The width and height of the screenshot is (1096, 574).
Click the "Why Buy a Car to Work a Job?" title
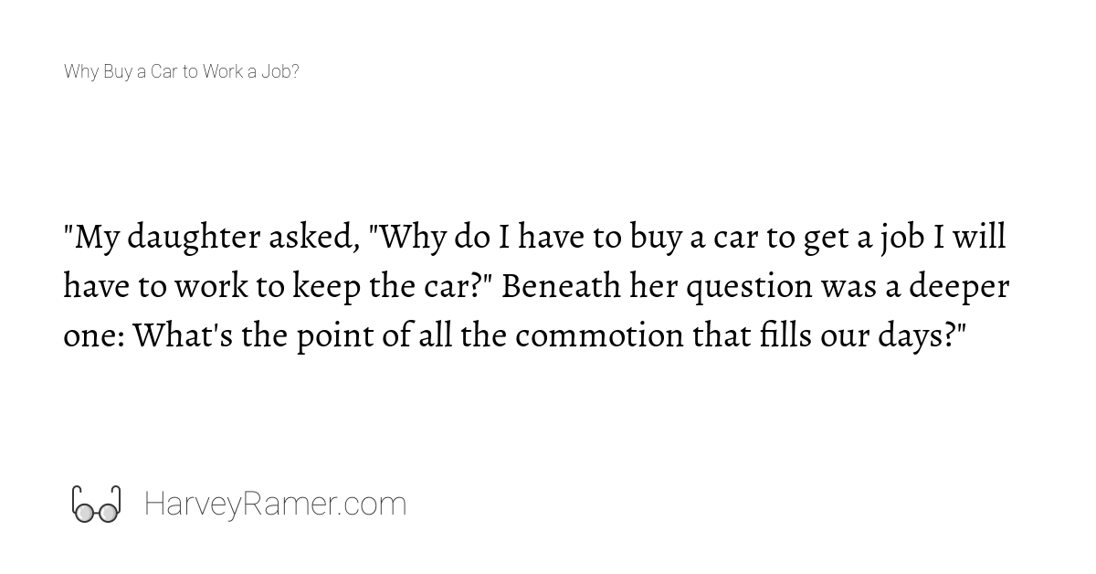[x=182, y=71]
